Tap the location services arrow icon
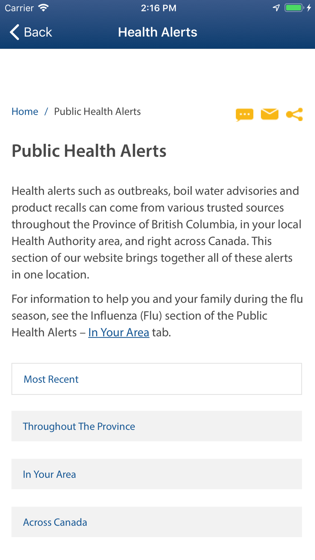 [276, 8]
